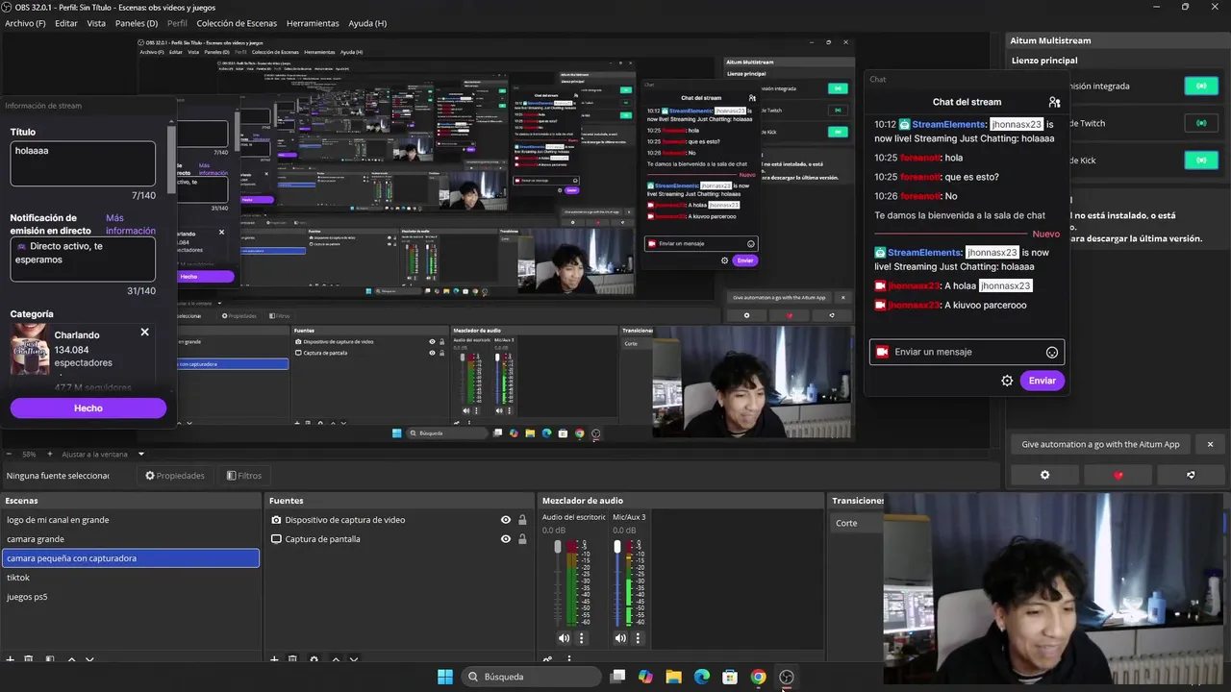
Task: Open the Archivo menu
Action: tap(25, 23)
